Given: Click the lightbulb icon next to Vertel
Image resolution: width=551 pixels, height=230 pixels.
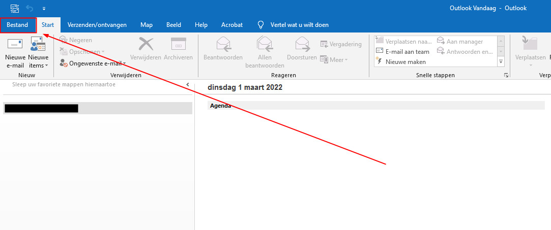Looking at the screenshot, I should [x=260, y=25].
